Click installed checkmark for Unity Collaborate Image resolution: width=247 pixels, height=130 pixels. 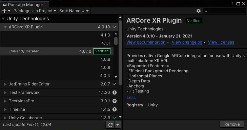[115, 118]
